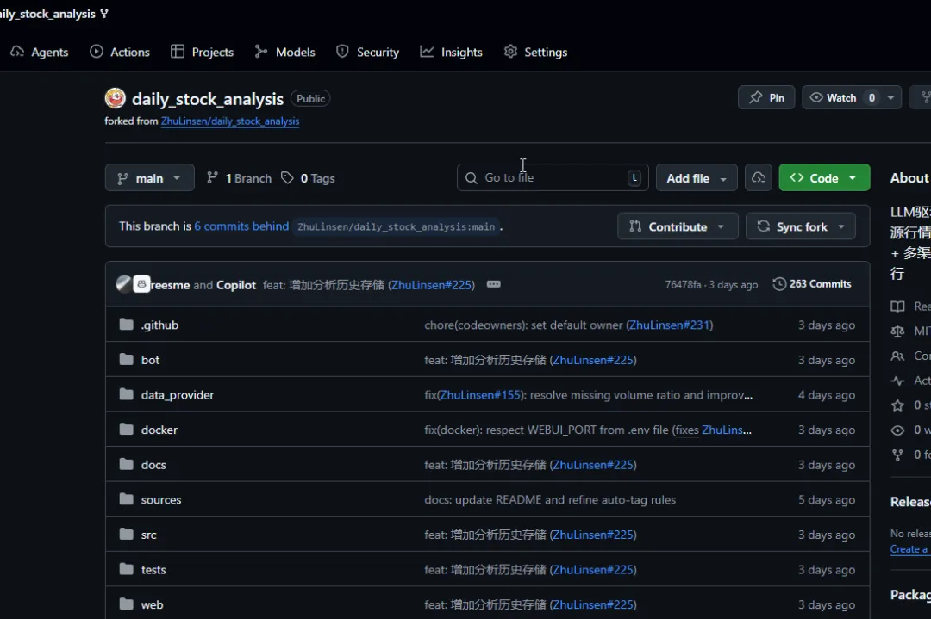Open the .github folder
The height and width of the screenshot is (619, 931).
click(x=159, y=325)
